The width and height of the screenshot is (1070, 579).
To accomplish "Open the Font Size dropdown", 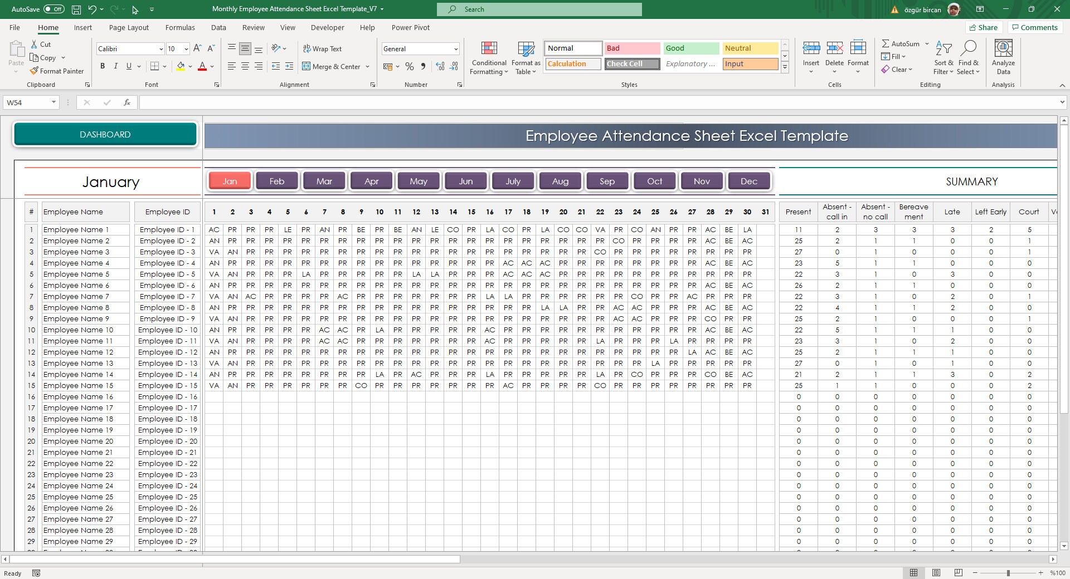I will pos(186,49).
